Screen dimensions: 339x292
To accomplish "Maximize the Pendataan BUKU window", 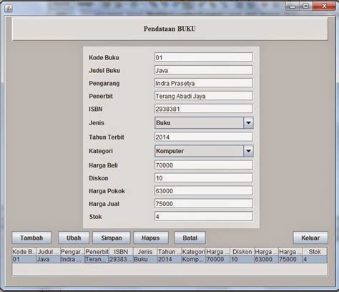I will point(305,6).
